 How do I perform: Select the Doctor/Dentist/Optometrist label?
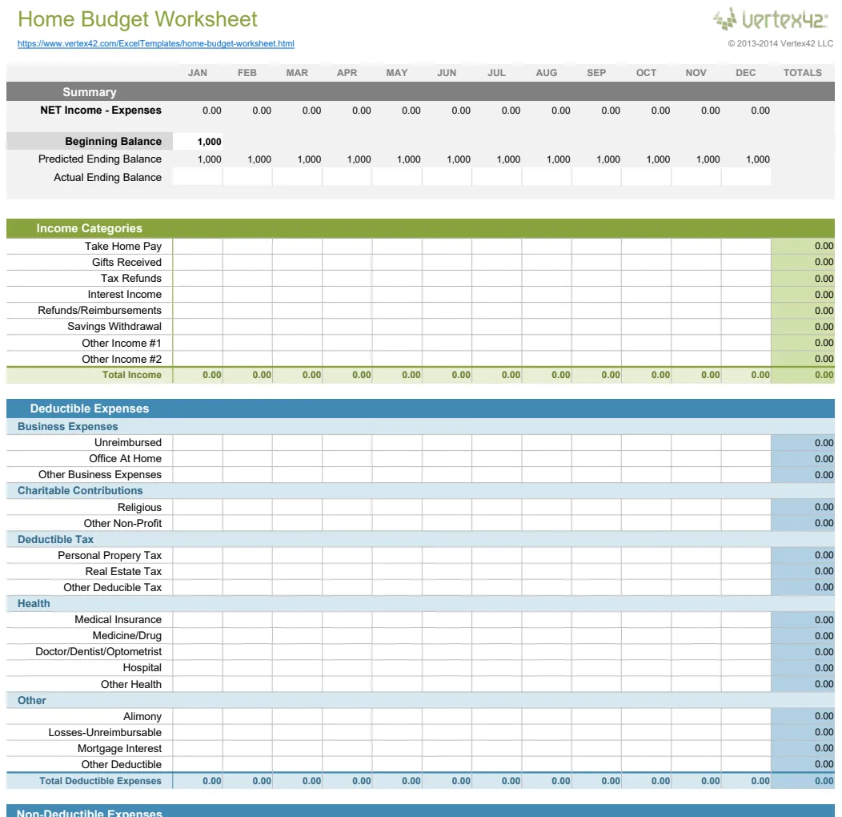[x=98, y=652]
